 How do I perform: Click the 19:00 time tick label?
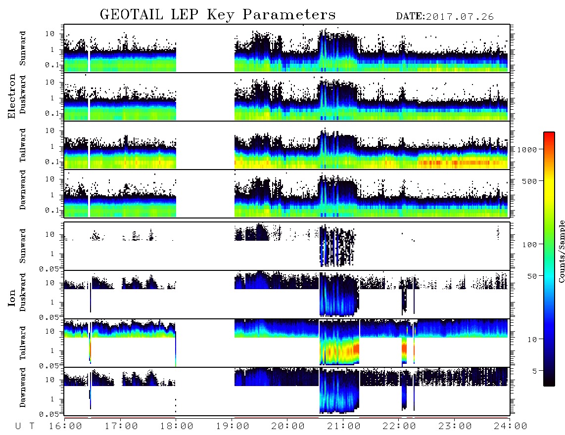click(x=233, y=427)
